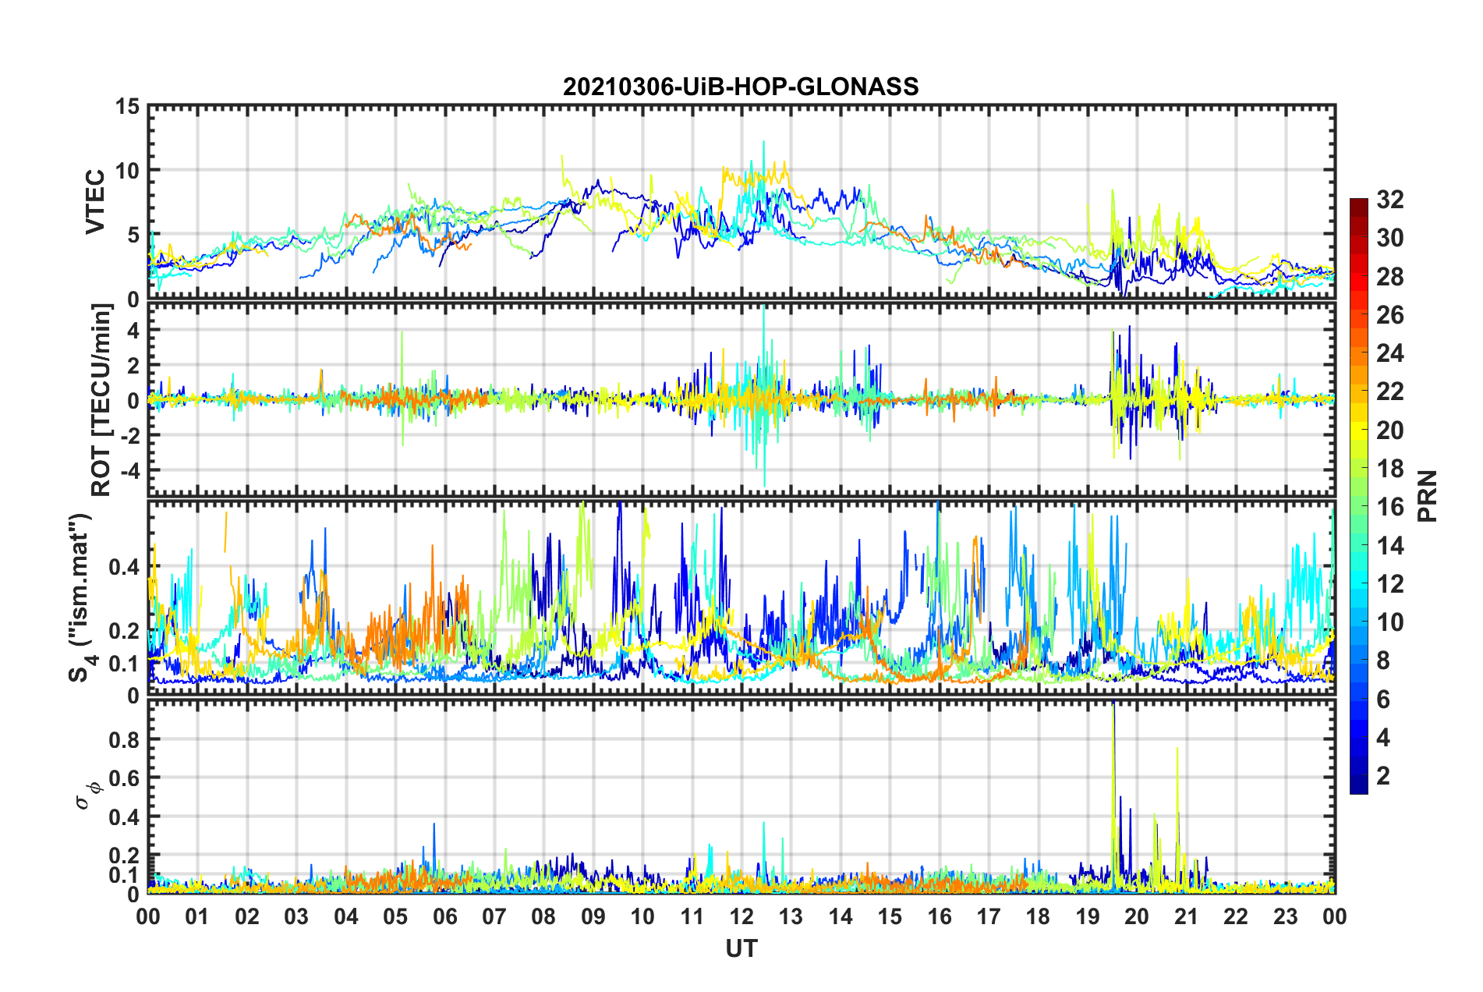
Task: Click the S4 y-axis tick 0.4
Action: 126,567
